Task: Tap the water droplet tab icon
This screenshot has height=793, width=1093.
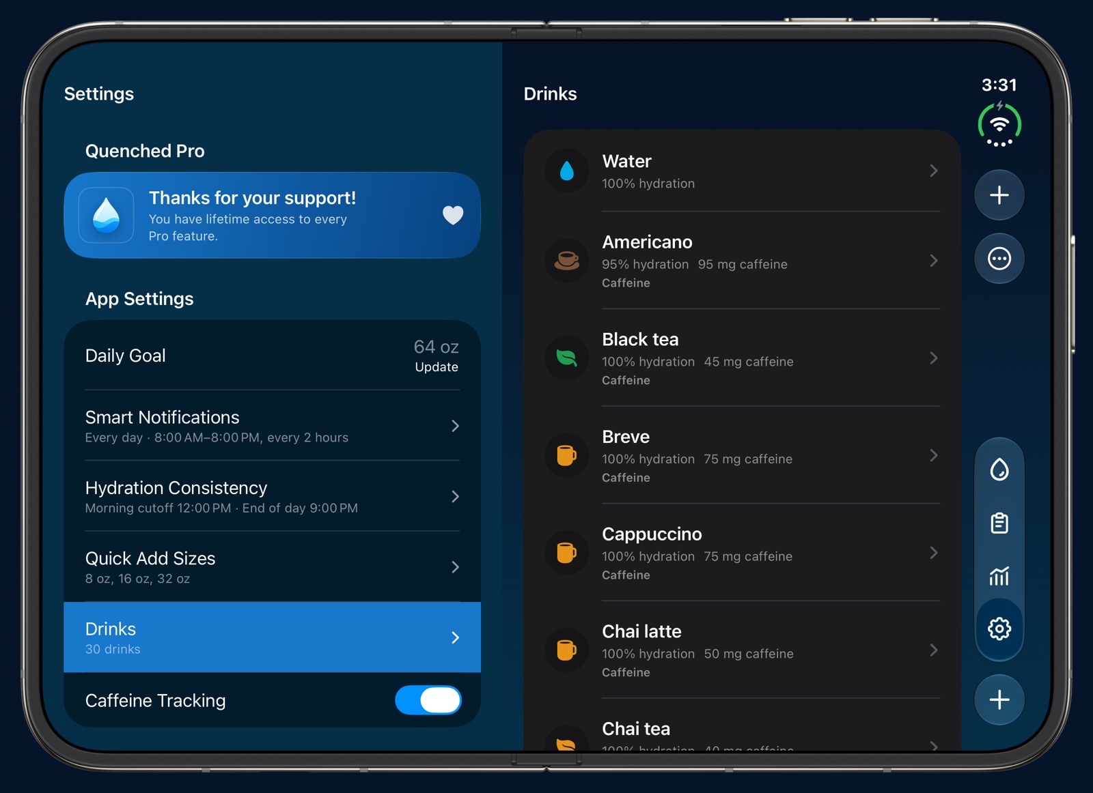Action: click(999, 469)
